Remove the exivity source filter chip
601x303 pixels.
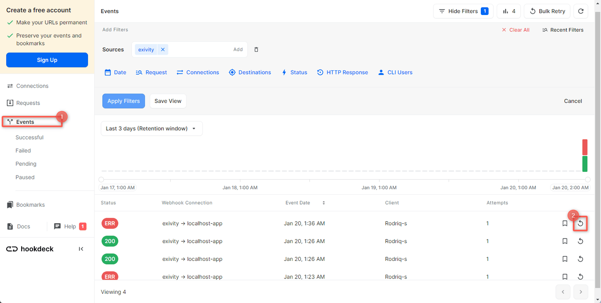163,50
